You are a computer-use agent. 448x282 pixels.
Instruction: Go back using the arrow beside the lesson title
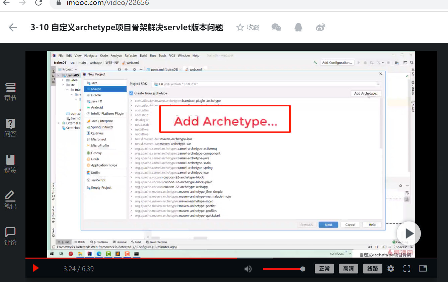(x=13, y=27)
